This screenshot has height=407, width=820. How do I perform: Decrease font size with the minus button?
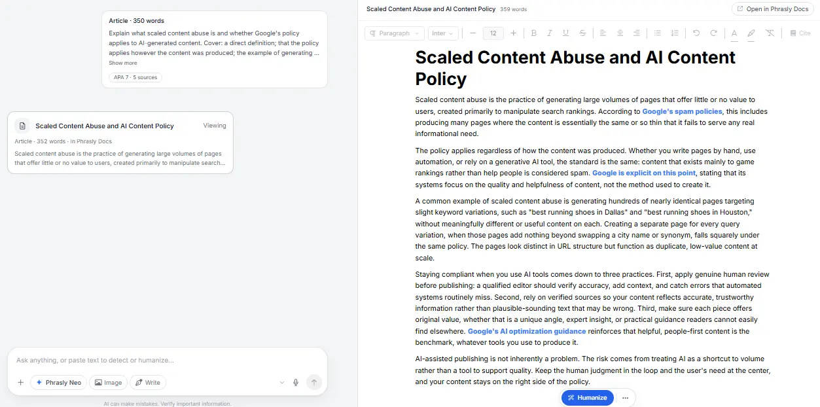(472, 33)
